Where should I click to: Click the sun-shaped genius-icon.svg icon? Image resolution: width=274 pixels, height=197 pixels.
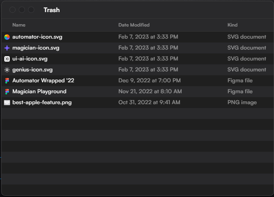(7, 70)
